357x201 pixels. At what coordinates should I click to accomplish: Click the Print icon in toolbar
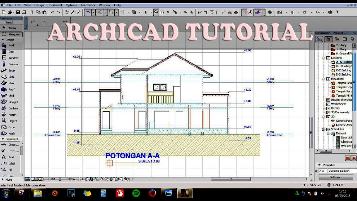(24, 12)
